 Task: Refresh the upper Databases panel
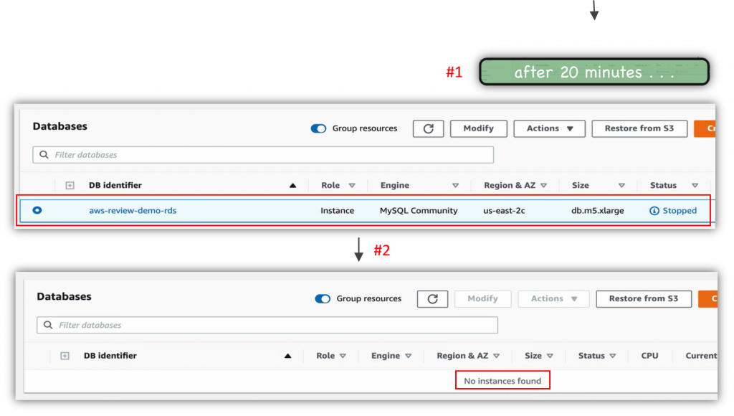coord(429,128)
